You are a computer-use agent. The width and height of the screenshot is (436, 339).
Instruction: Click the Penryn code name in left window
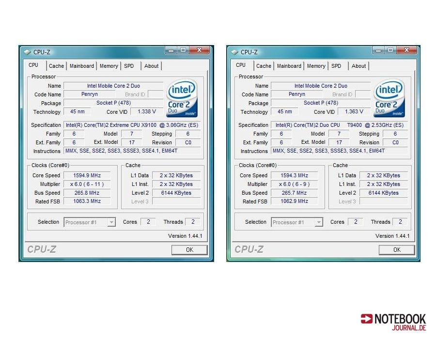point(90,94)
